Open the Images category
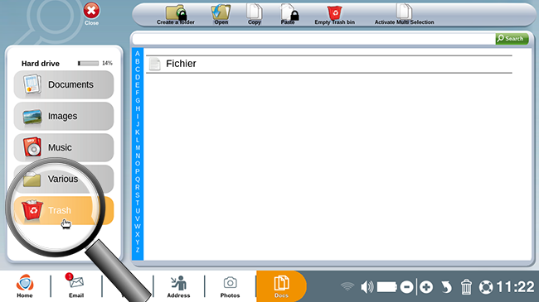 64,116
